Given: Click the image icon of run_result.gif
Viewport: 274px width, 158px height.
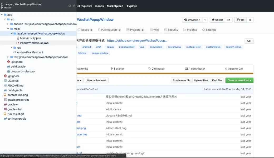Looking at the screenshot, I should click(x=5, y=114).
